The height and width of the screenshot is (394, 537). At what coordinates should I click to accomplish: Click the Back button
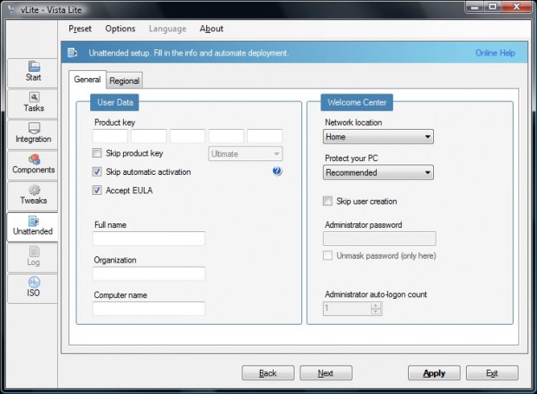coord(268,373)
